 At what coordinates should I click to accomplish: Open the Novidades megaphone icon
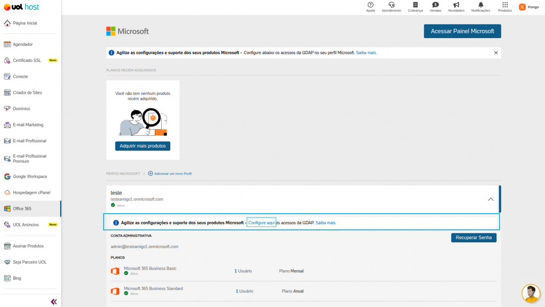[456, 5]
